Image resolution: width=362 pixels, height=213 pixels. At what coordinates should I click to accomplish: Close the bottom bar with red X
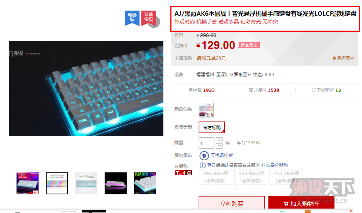click(351, 210)
